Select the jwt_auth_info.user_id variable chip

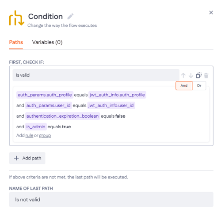111,105
